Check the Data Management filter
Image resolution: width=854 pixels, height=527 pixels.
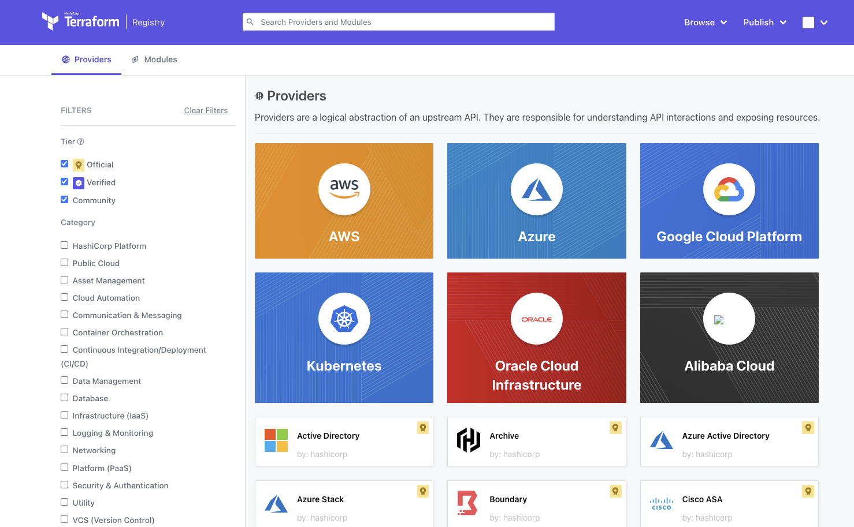pyautogui.click(x=65, y=380)
